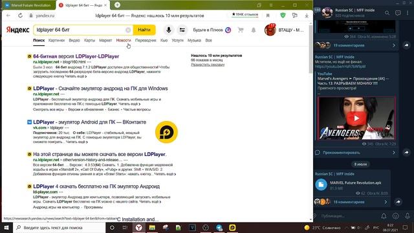
Task: Open LDPlayer ВКонтакте search result
Action: [x=89, y=122]
